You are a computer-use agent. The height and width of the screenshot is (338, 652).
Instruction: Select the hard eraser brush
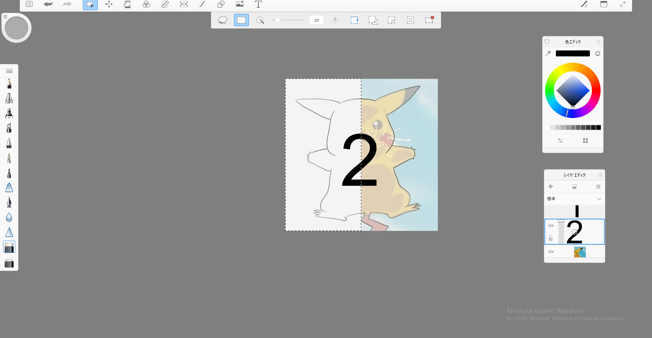(9, 247)
